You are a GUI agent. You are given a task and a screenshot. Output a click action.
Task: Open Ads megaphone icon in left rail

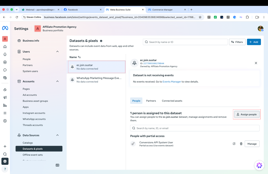5,97
